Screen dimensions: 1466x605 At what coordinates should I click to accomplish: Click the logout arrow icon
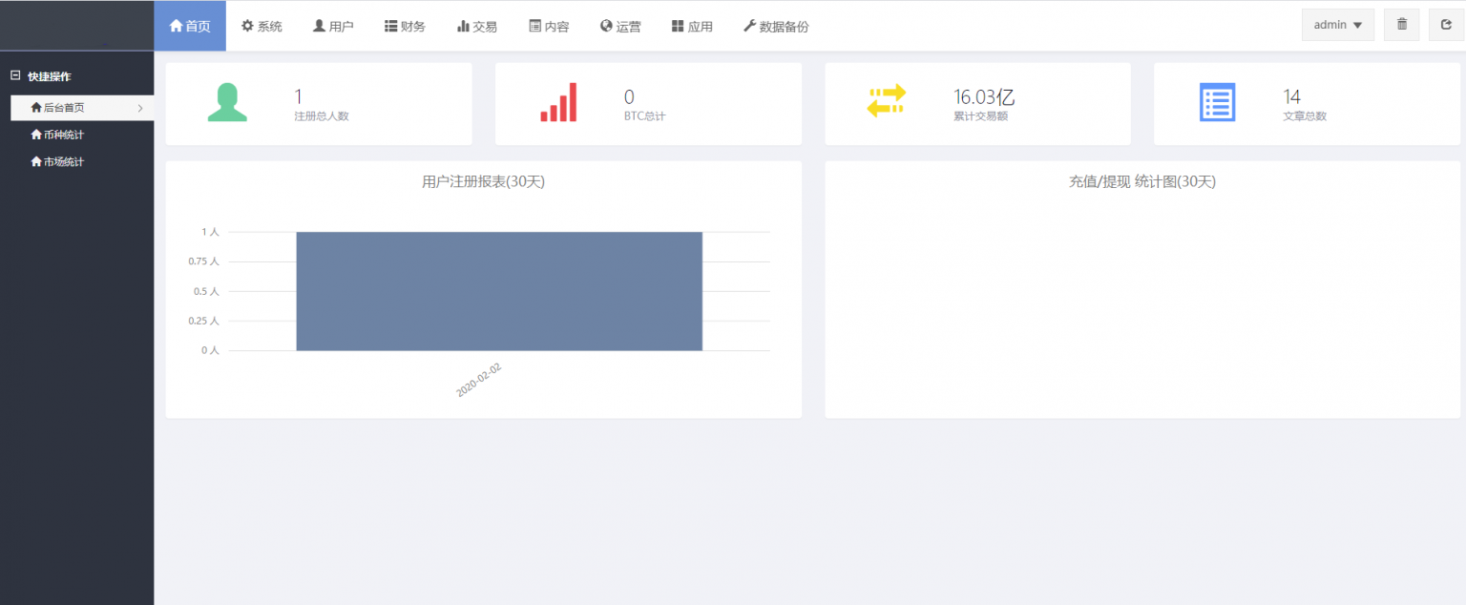[1446, 25]
